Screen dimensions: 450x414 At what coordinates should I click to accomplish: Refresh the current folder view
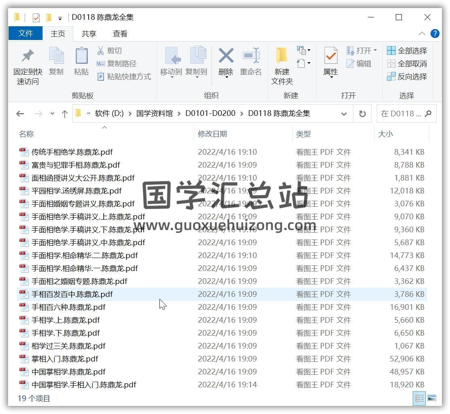(363, 114)
